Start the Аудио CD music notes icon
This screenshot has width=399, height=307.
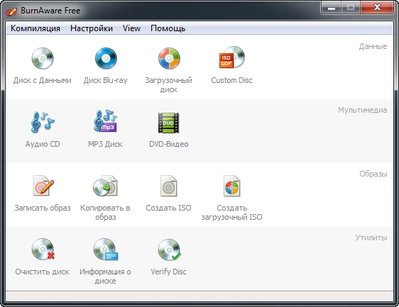tap(43, 122)
